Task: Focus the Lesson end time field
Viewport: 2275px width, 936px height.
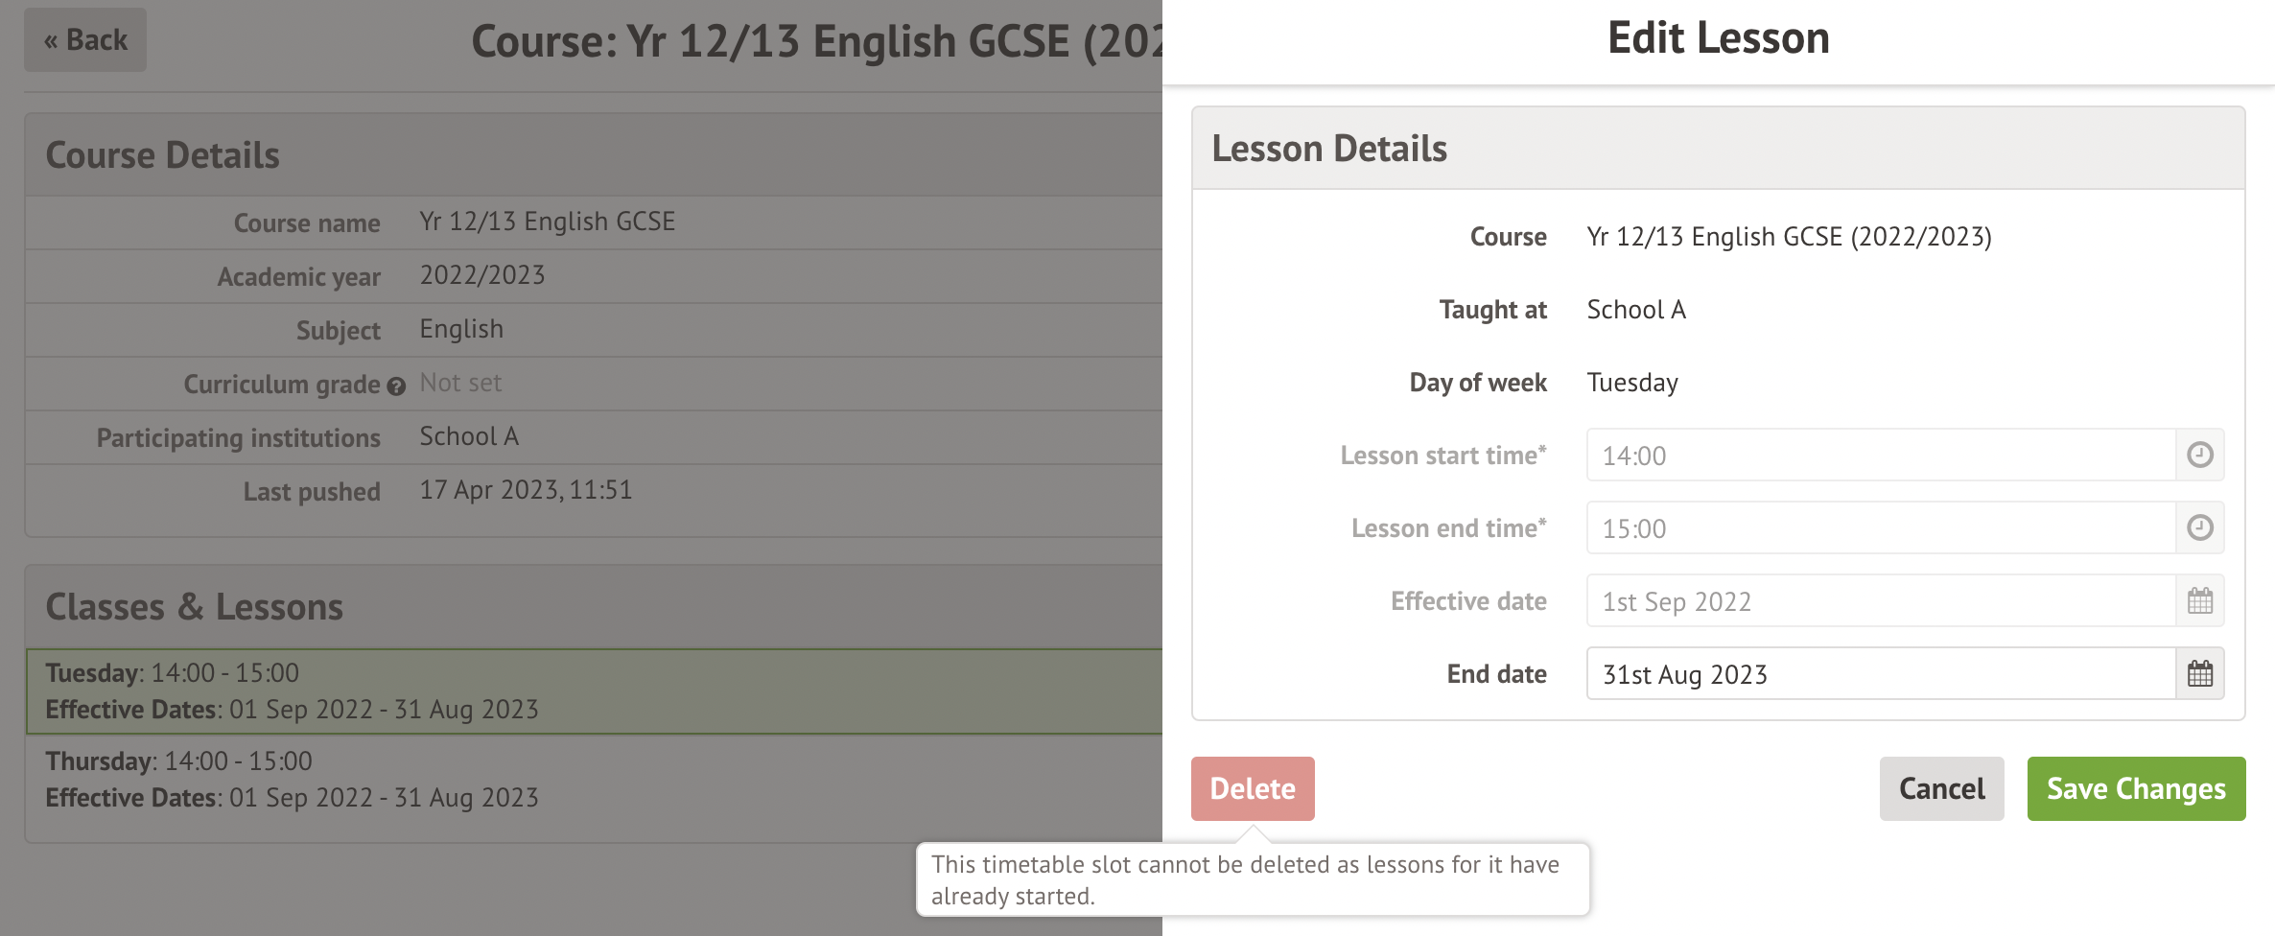Action: click(1880, 527)
